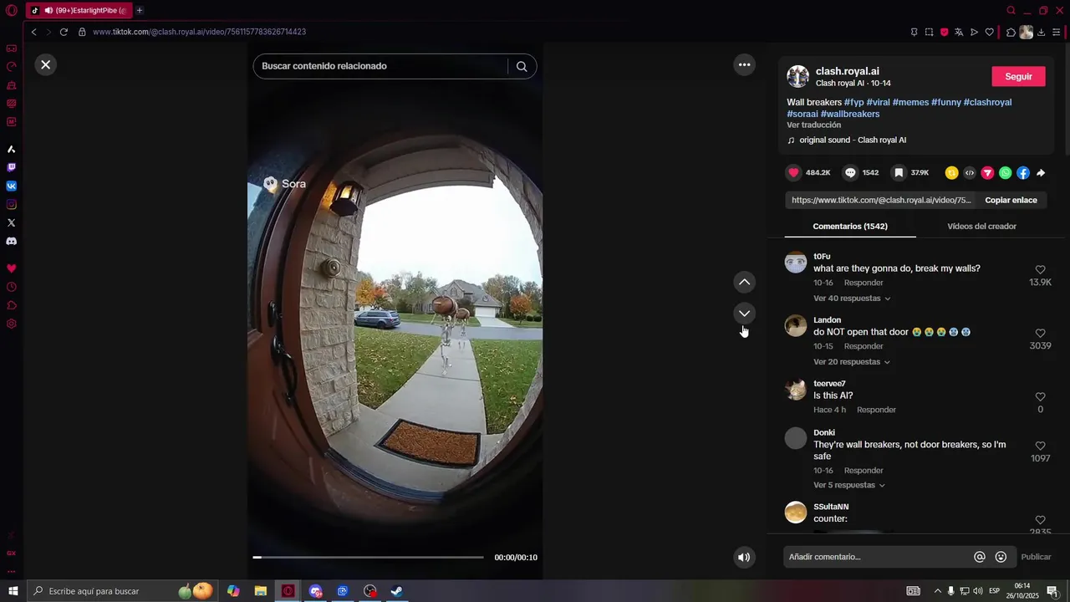The height and width of the screenshot is (602, 1070).
Task: Open browser downloads icon
Action: tap(1041, 32)
